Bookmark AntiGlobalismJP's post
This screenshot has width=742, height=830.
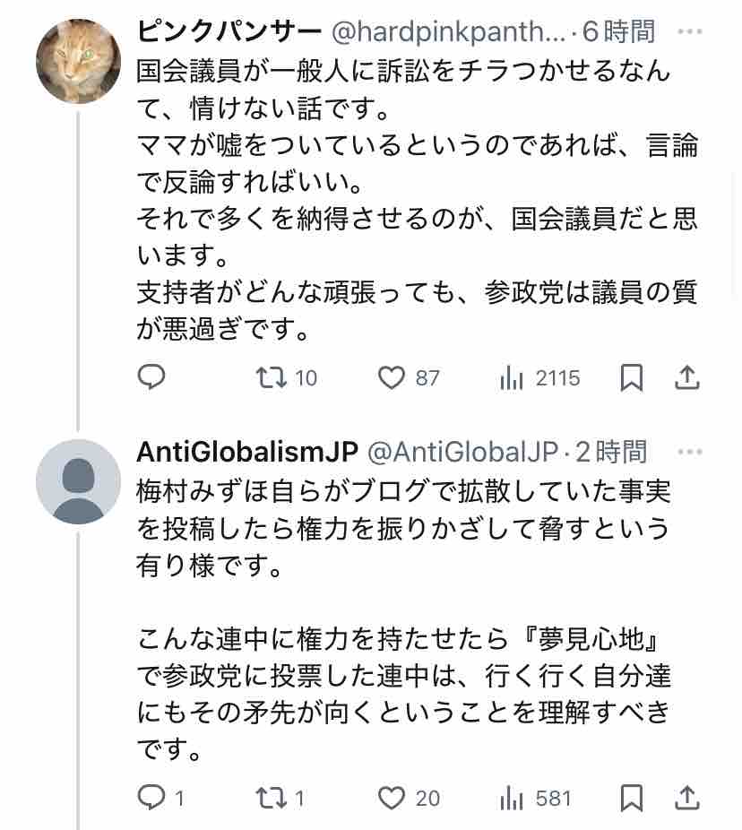(632, 797)
